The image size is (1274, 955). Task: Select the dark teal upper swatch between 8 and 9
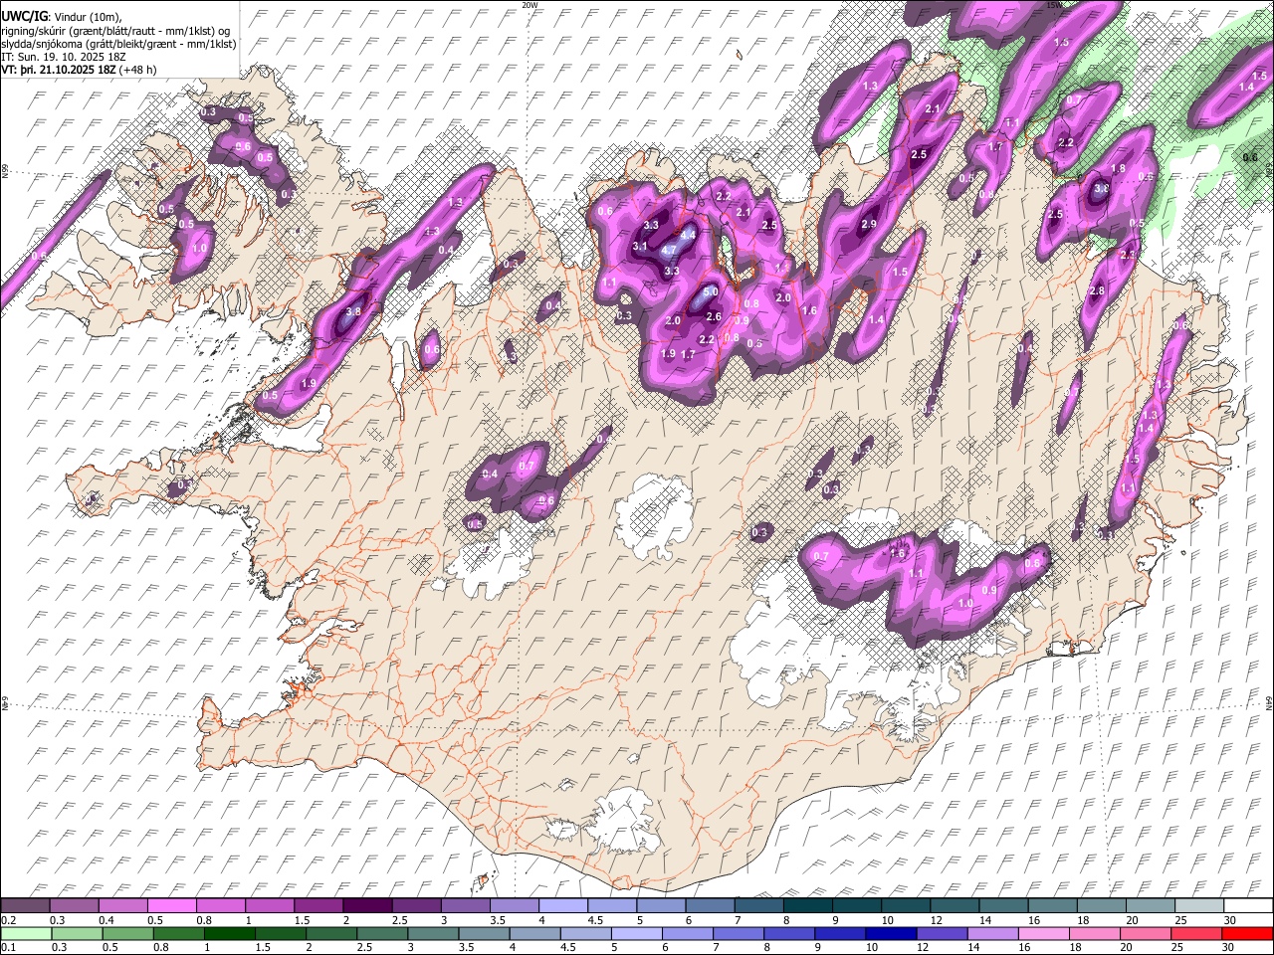point(807,906)
